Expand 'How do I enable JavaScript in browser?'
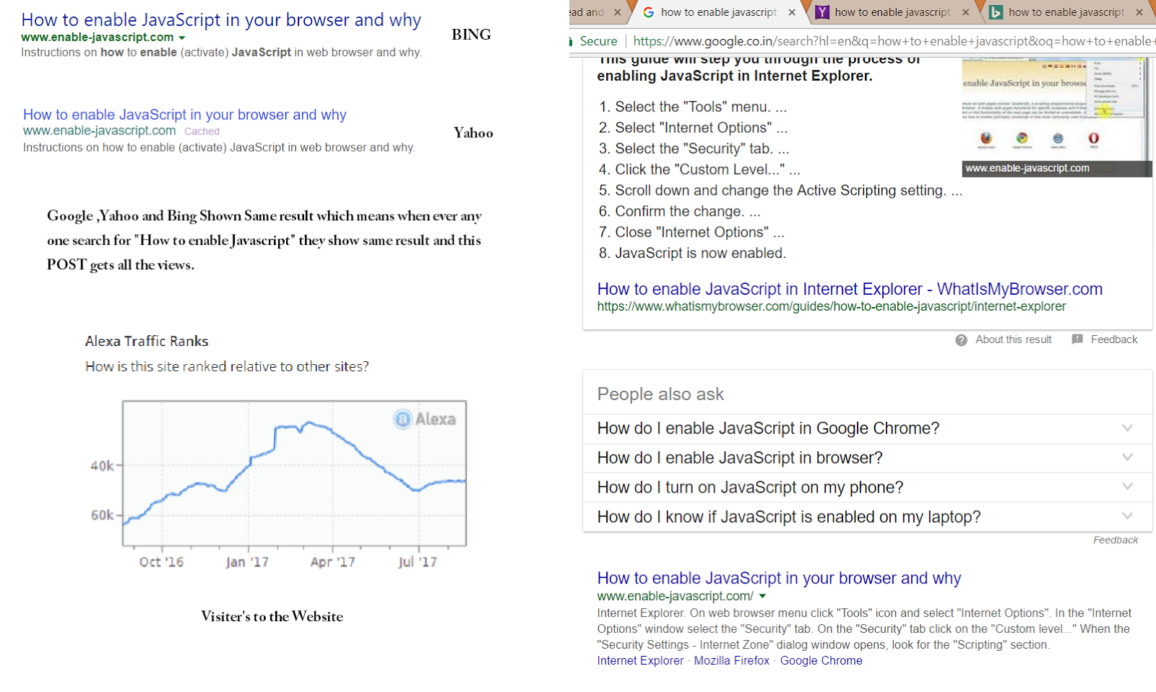The width and height of the screenshot is (1156, 692). (x=868, y=458)
